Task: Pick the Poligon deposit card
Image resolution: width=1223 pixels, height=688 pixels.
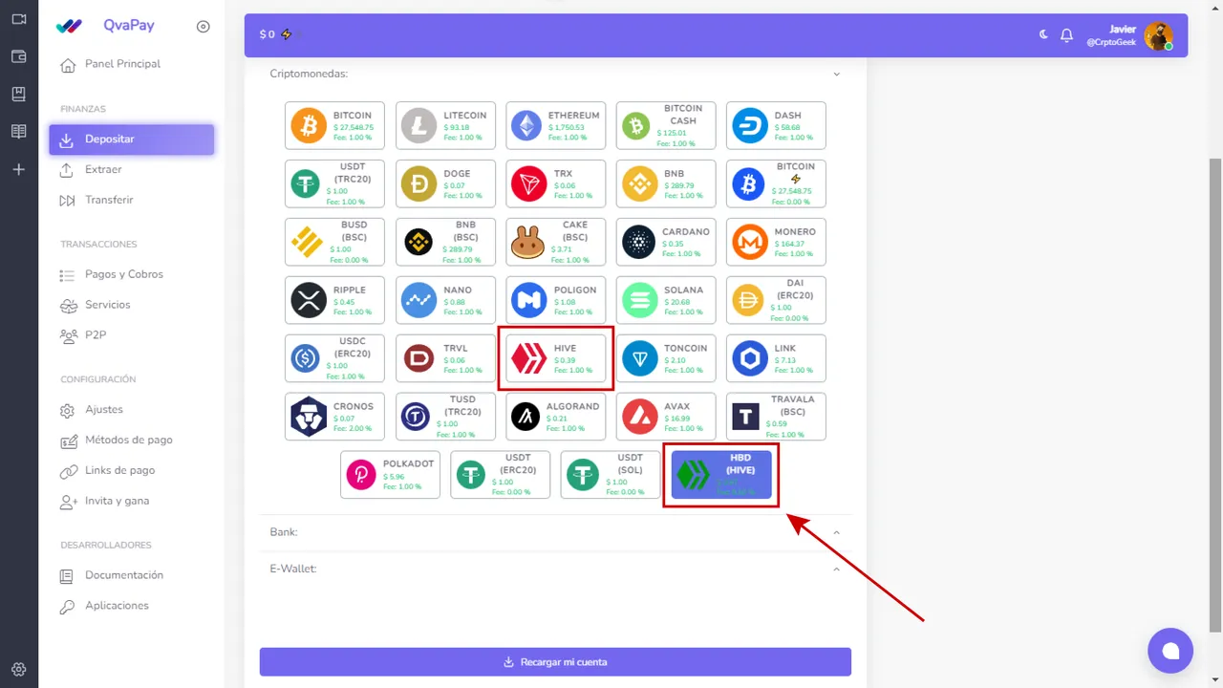Action: click(x=555, y=300)
